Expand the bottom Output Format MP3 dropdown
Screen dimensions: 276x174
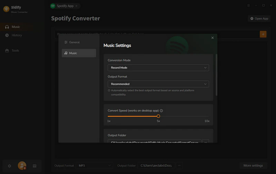(x=94, y=166)
